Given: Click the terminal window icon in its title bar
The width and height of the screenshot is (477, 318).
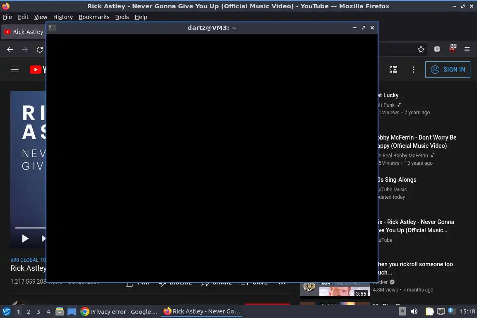Looking at the screenshot, I should point(52,28).
